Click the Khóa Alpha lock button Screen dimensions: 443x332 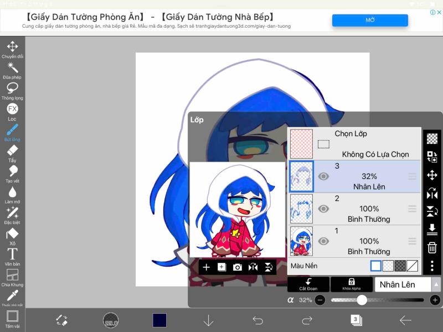(x=351, y=284)
